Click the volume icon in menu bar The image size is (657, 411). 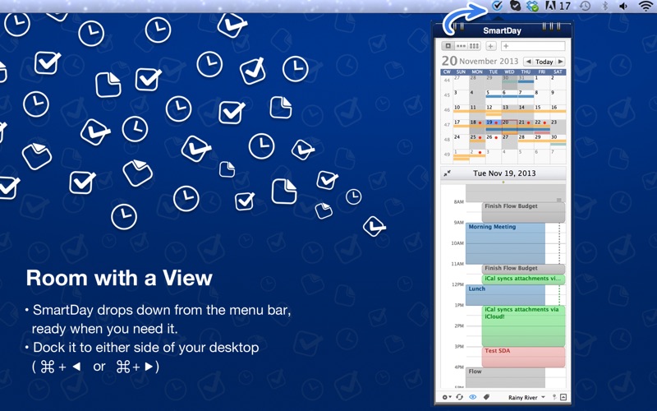623,6
